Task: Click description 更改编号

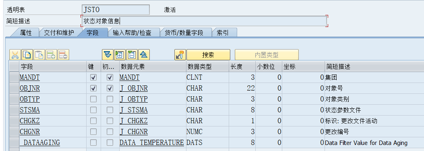Action: [337, 132]
